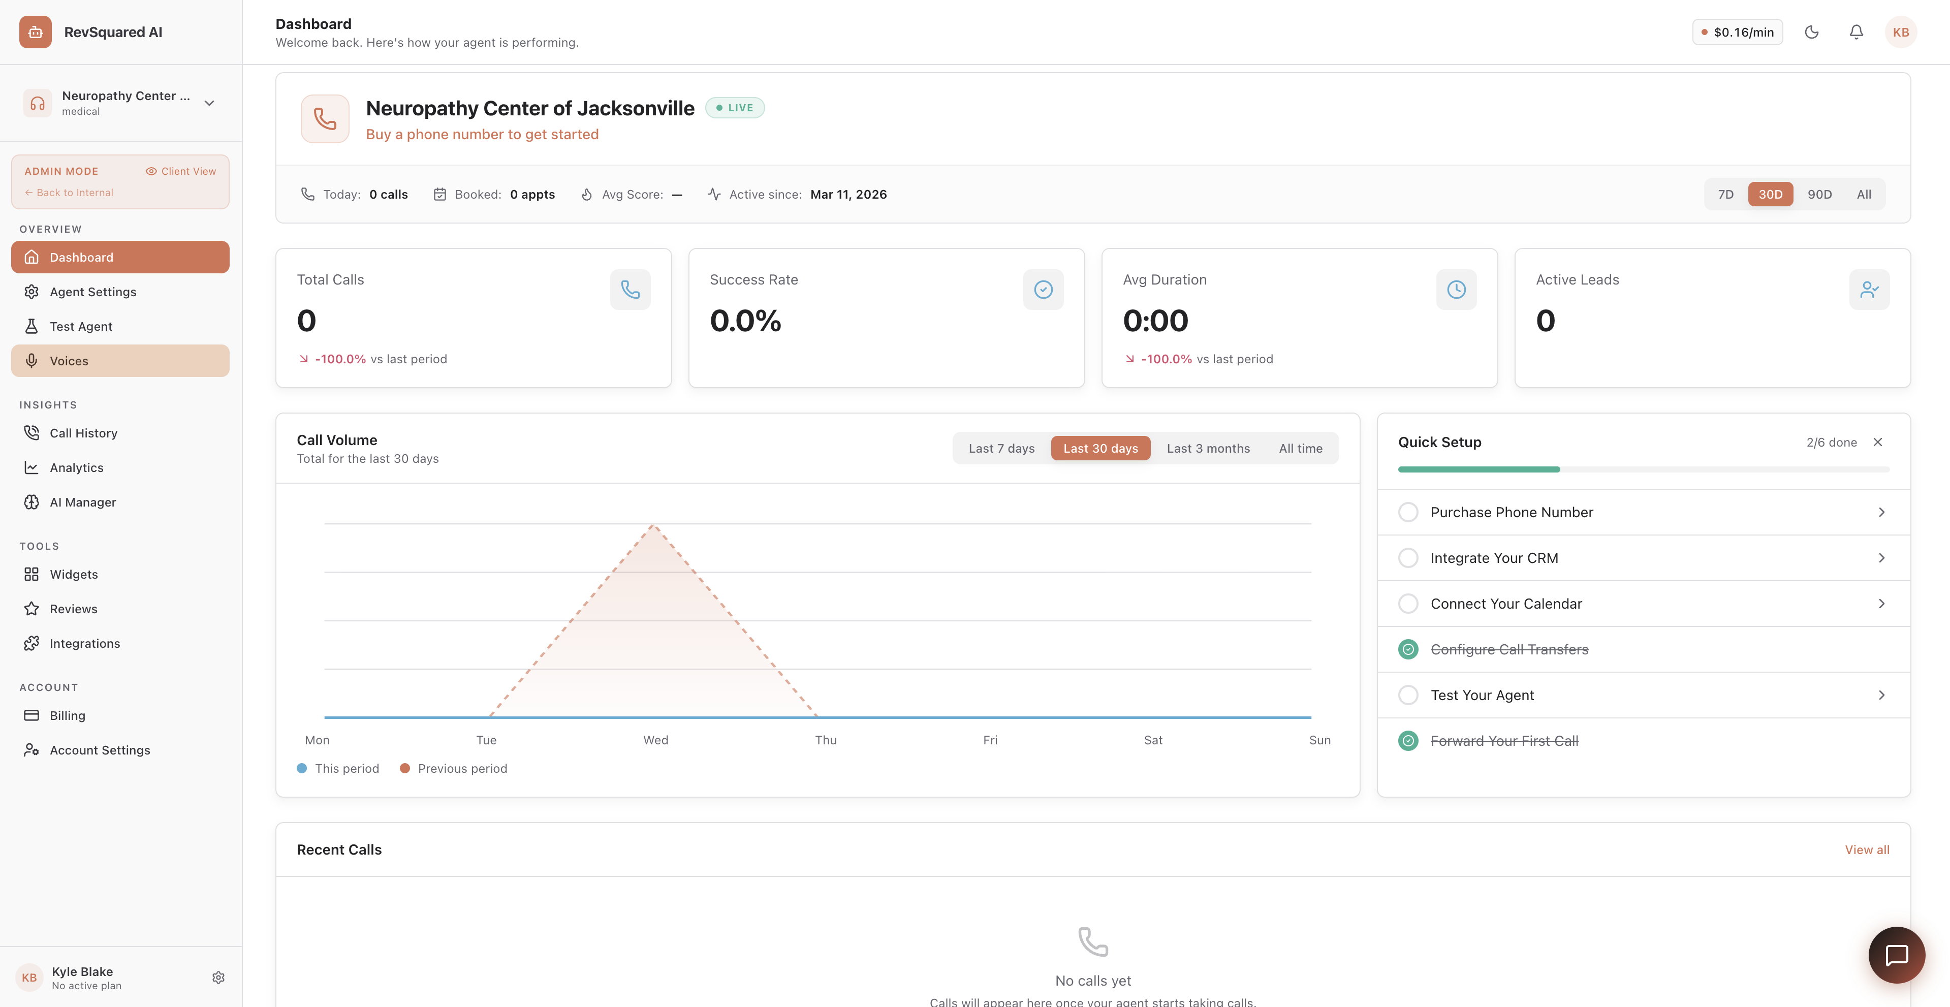The width and height of the screenshot is (1950, 1007).
Task: Click the "Mar 11, 2026" active since date
Action: coord(848,195)
